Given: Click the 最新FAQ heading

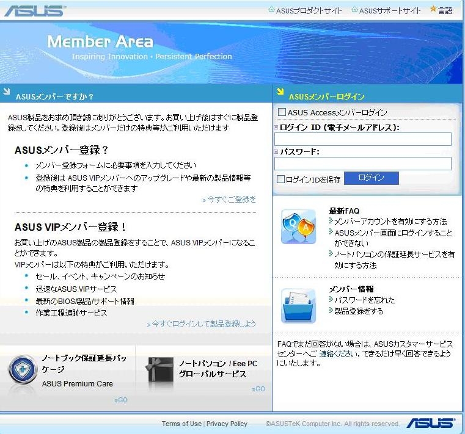Looking at the screenshot, I should 344,211.
